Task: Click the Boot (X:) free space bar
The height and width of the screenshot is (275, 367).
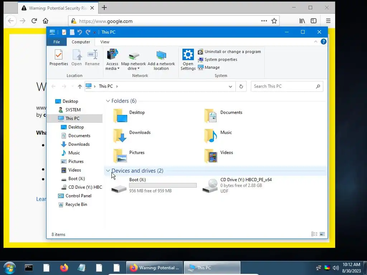Action: click(163, 185)
